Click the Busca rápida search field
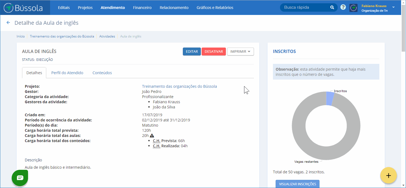The width and height of the screenshot is (406, 188). 305,8
